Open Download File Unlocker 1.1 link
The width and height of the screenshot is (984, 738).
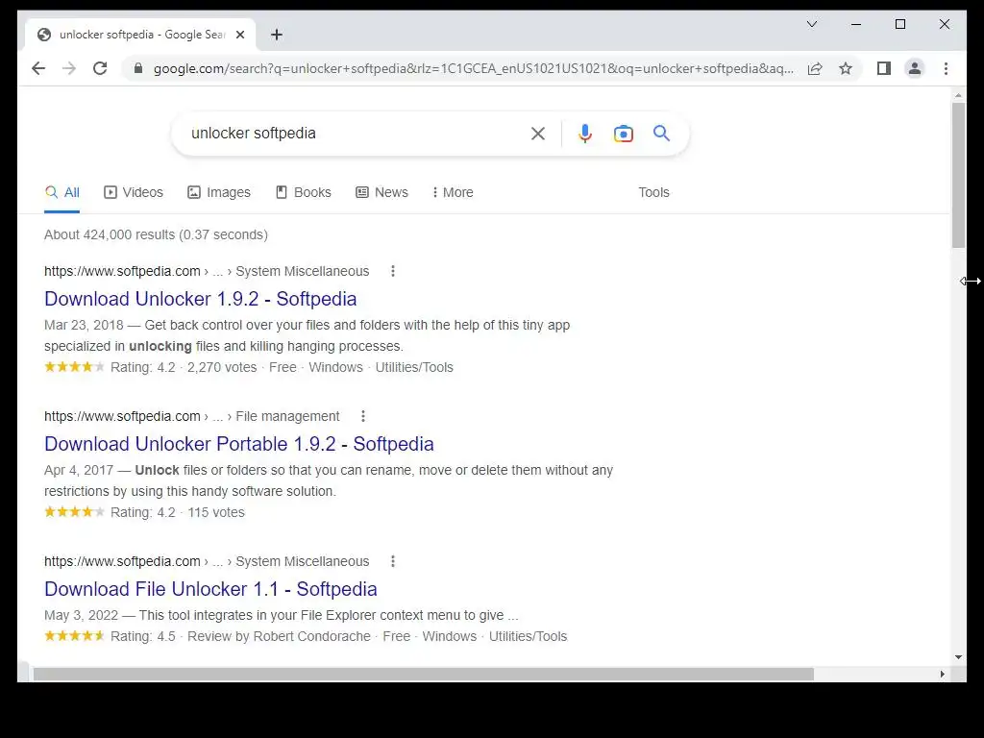click(x=210, y=589)
